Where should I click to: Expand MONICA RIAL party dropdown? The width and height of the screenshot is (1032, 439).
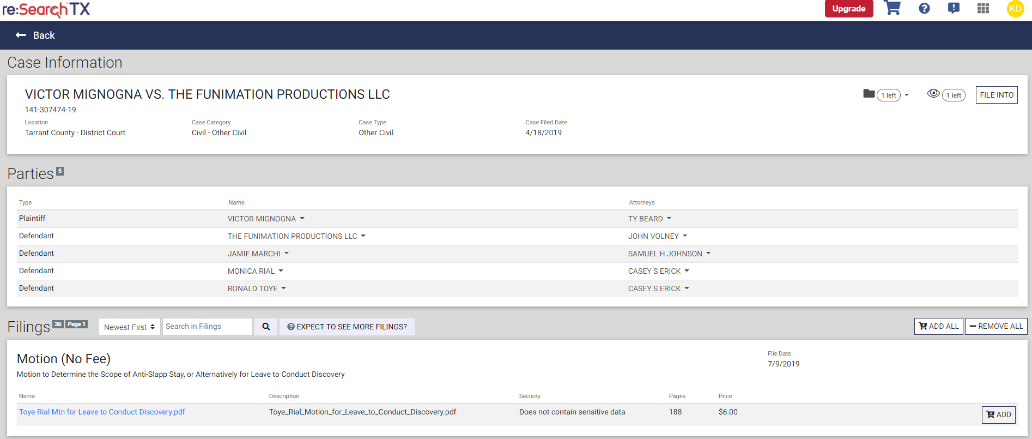point(281,271)
